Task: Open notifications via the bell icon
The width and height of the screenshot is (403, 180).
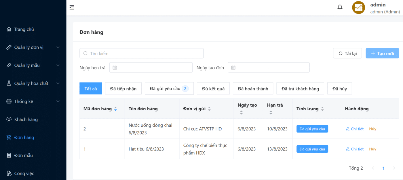Action: click(340, 7)
